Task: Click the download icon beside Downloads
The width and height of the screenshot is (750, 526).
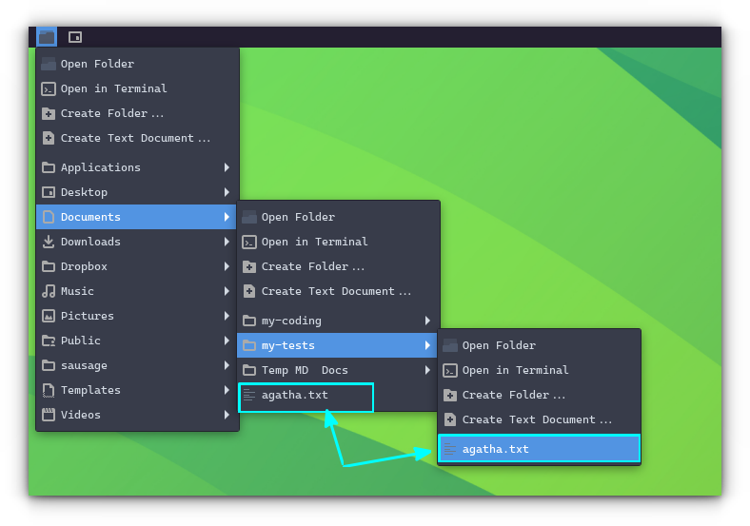Action: coord(49,242)
